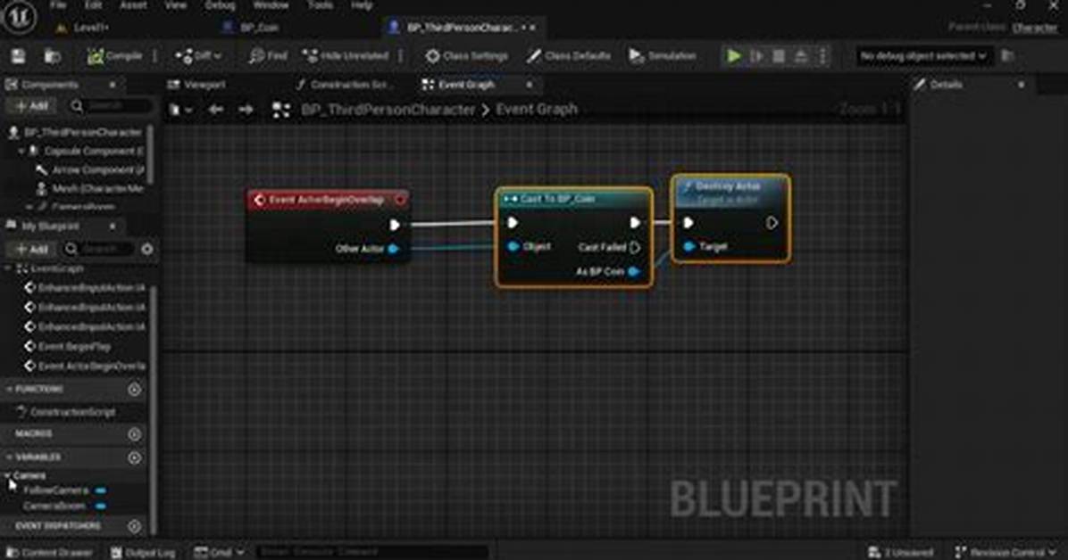Close the Event Graph tab
The width and height of the screenshot is (1068, 560).
click(x=530, y=85)
